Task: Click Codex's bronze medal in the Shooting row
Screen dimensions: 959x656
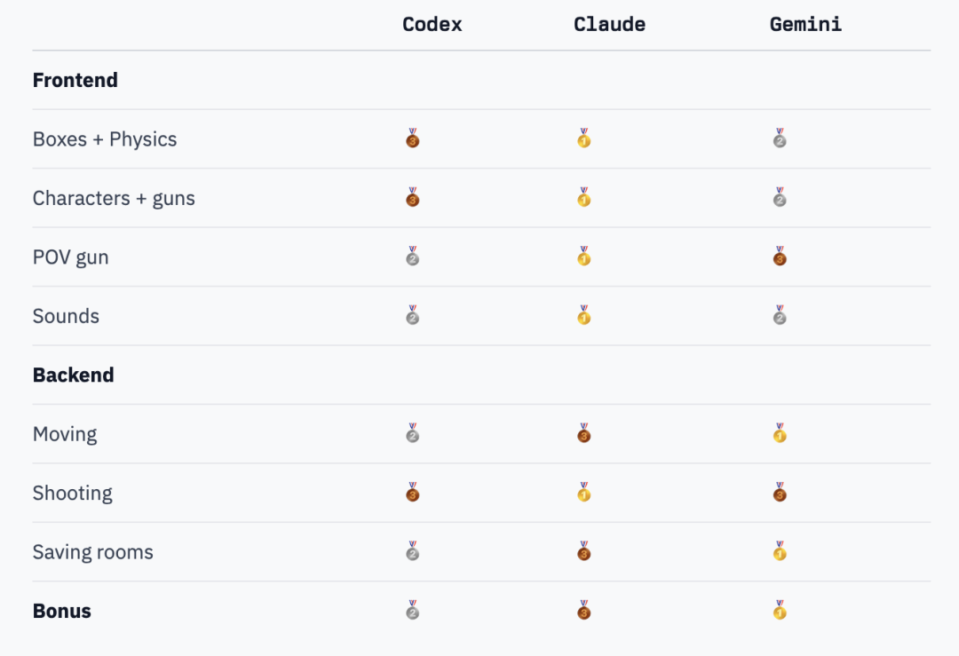Action: 412,493
